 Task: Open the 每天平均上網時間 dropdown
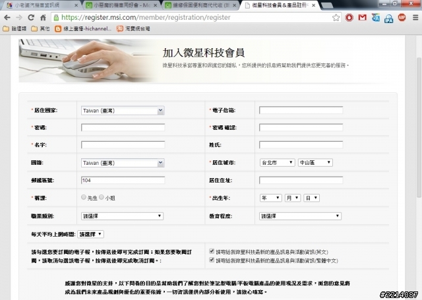point(91,234)
